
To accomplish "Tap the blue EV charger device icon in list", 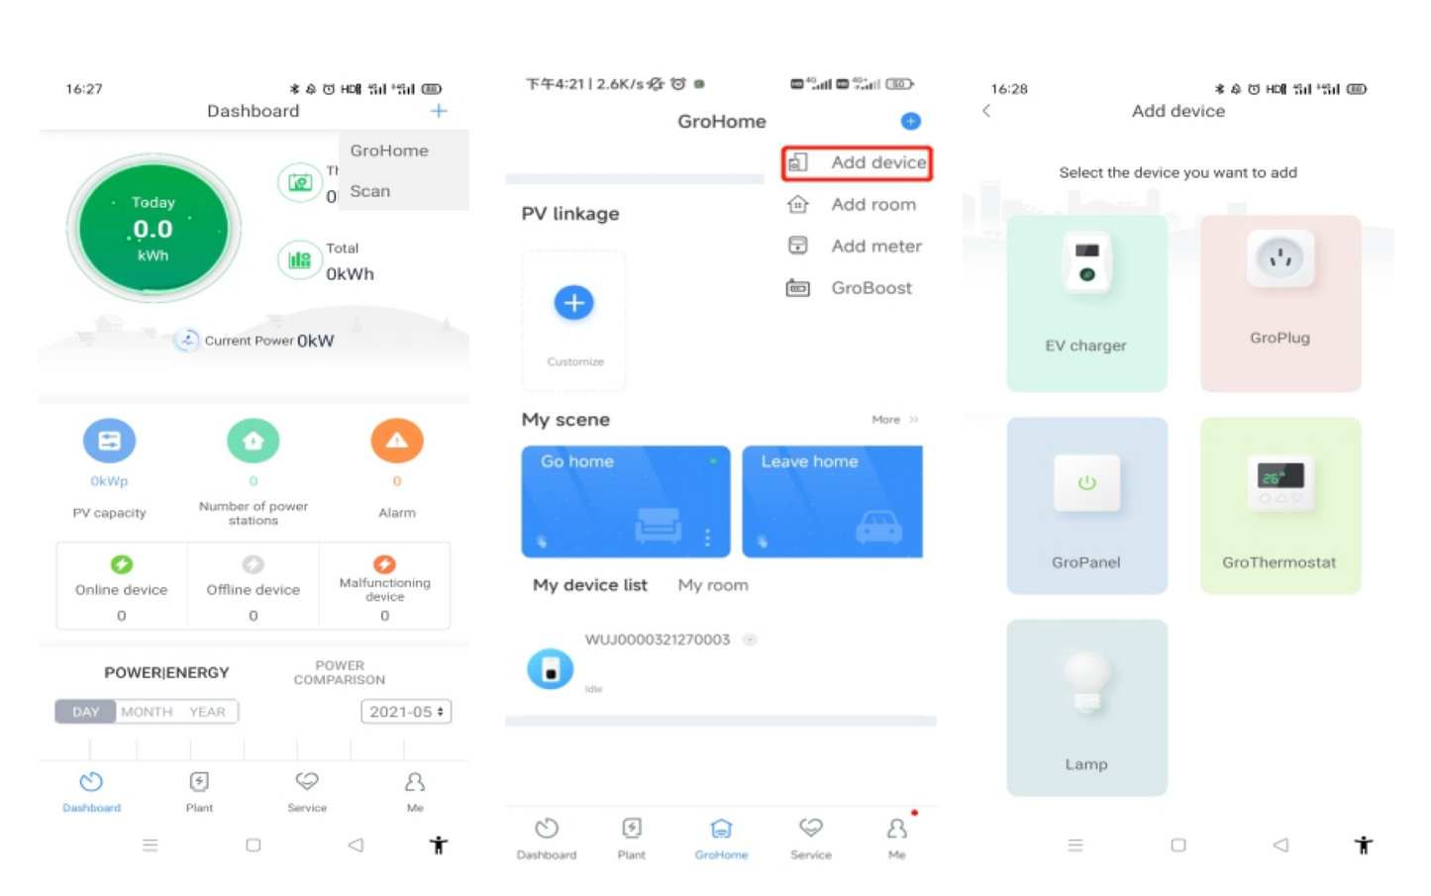I will point(551,669).
